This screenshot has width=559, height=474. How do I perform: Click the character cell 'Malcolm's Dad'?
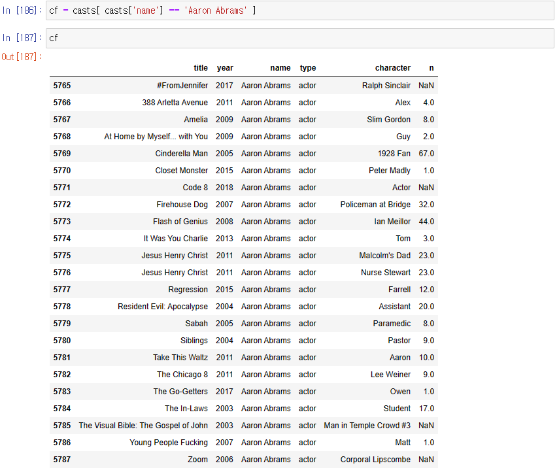[x=385, y=256]
